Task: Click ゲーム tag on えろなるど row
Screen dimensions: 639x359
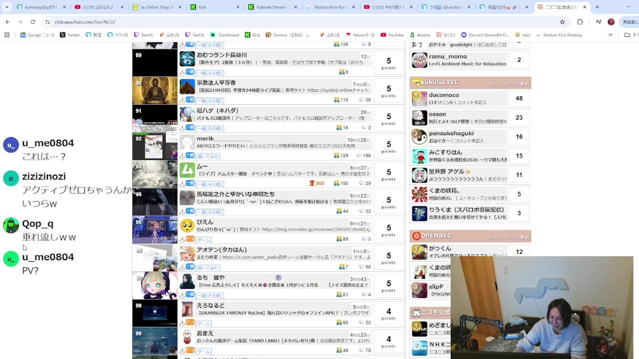Action: pos(203,324)
